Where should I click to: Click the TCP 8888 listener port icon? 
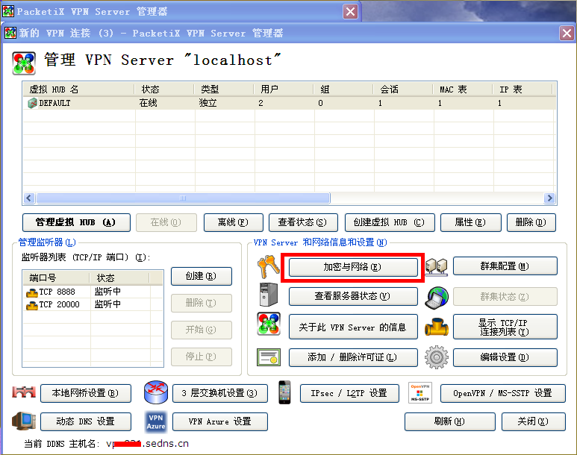[32, 293]
